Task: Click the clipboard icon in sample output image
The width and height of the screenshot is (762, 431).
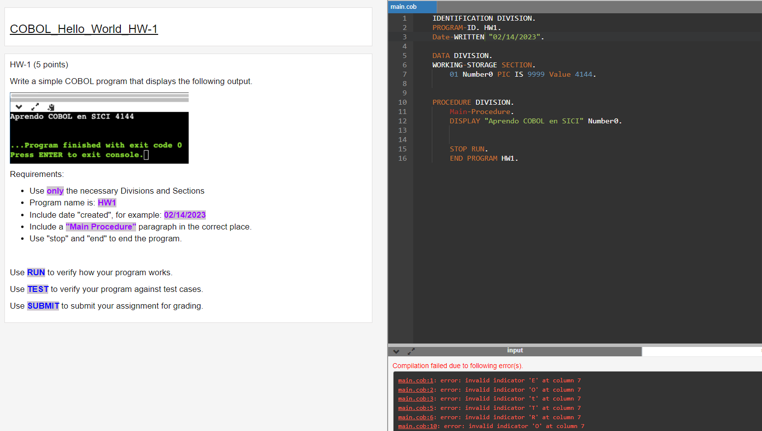Action: [x=51, y=107]
